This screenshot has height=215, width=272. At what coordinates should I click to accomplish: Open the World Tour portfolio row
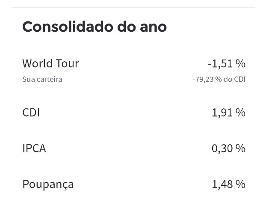(x=134, y=71)
